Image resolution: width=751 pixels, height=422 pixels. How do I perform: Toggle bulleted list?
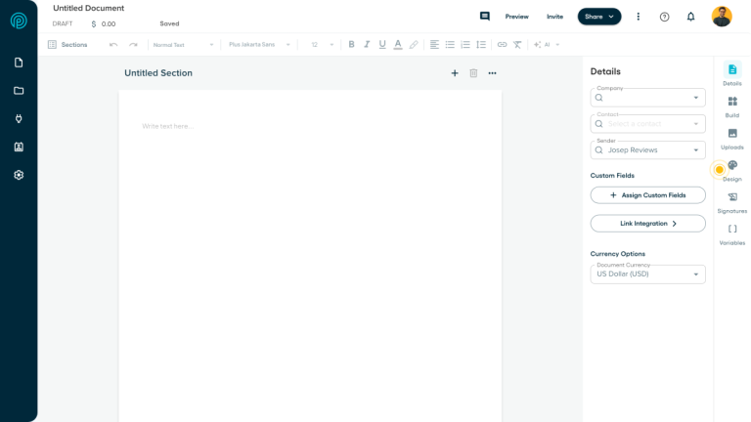450,45
